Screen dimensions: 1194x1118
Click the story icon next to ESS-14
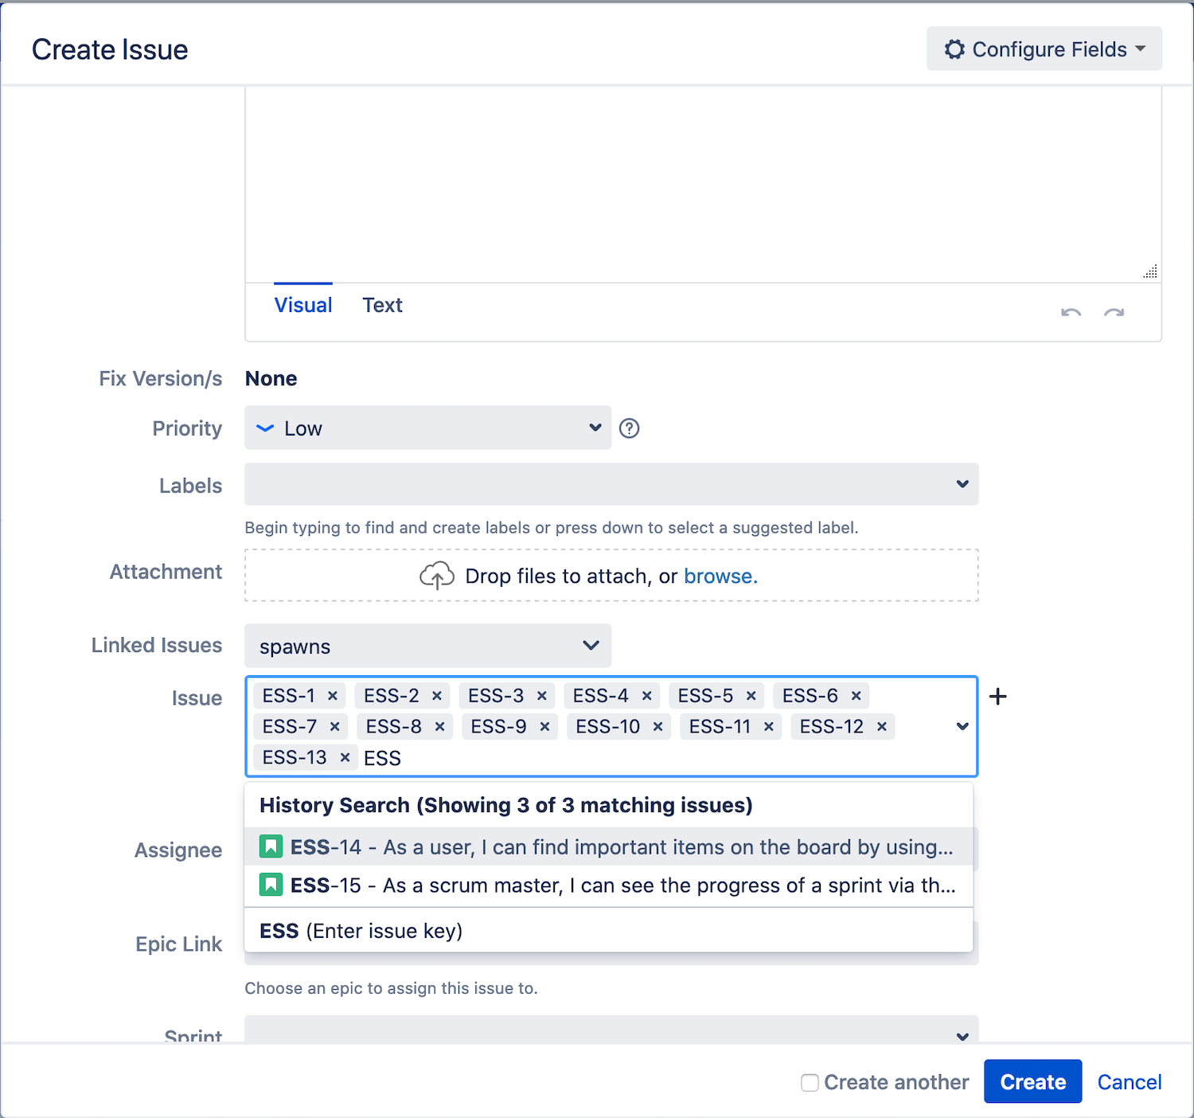pos(271,846)
